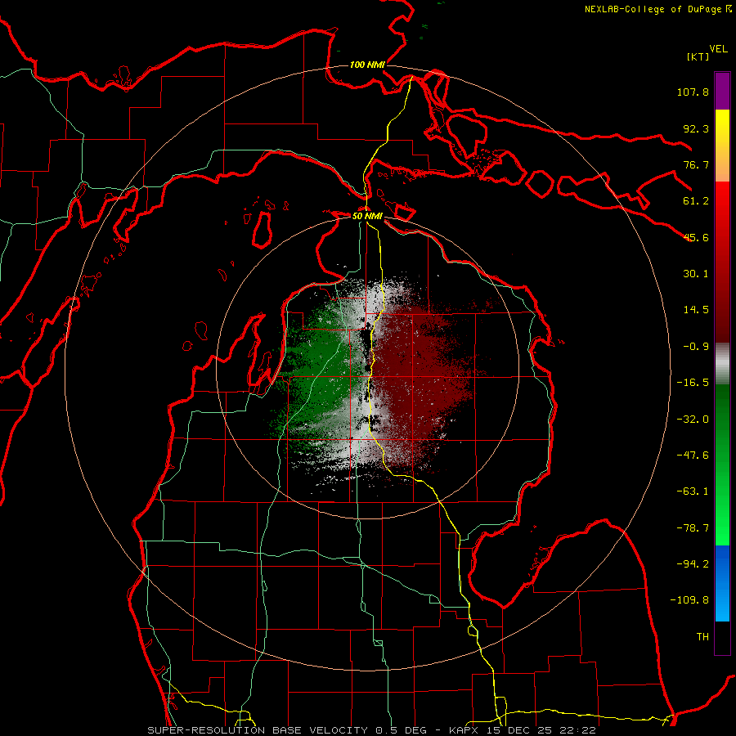Select the -109.8 scale value
This screenshot has height=736, width=736.
pyautogui.click(x=689, y=600)
